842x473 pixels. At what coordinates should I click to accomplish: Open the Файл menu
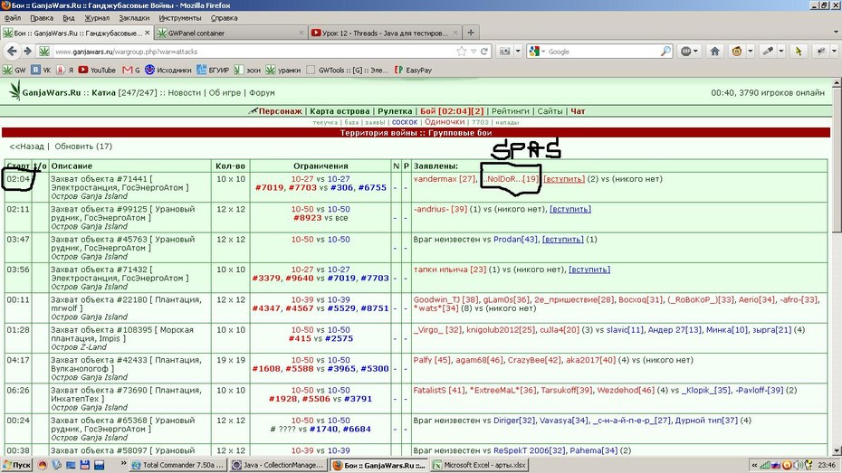point(13,18)
